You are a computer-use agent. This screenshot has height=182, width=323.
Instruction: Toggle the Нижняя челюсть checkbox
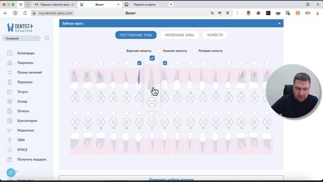pyautogui.click(x=158, y=51)
